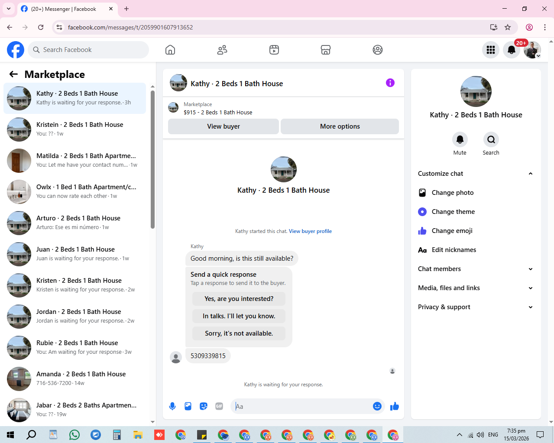Send quick reply 'Yes, are you interested?'
This screenshot has height=443, width=554.
point(239,299)
